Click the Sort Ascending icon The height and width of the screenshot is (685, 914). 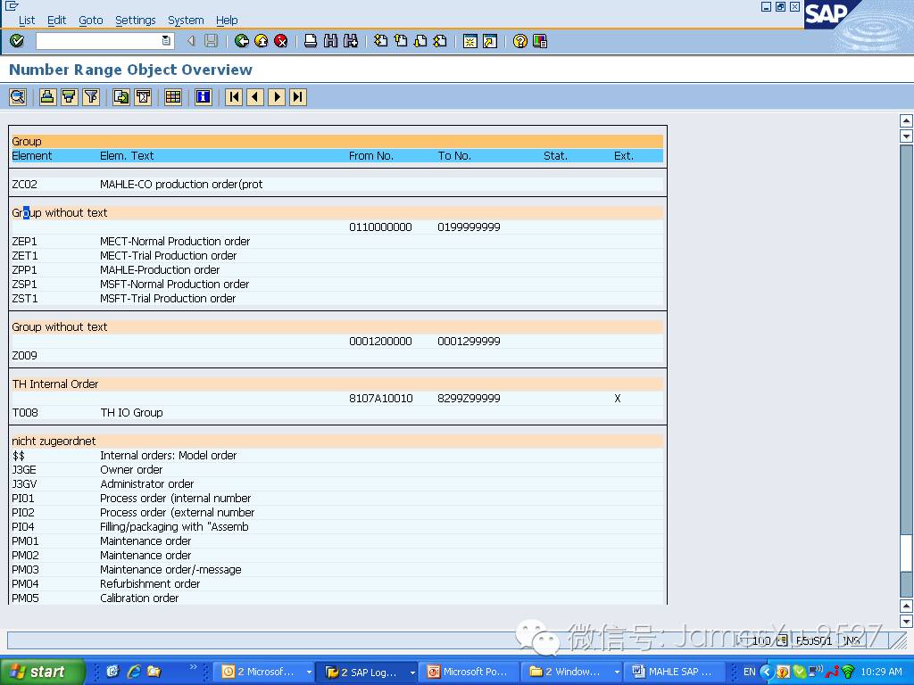point(47,96)
